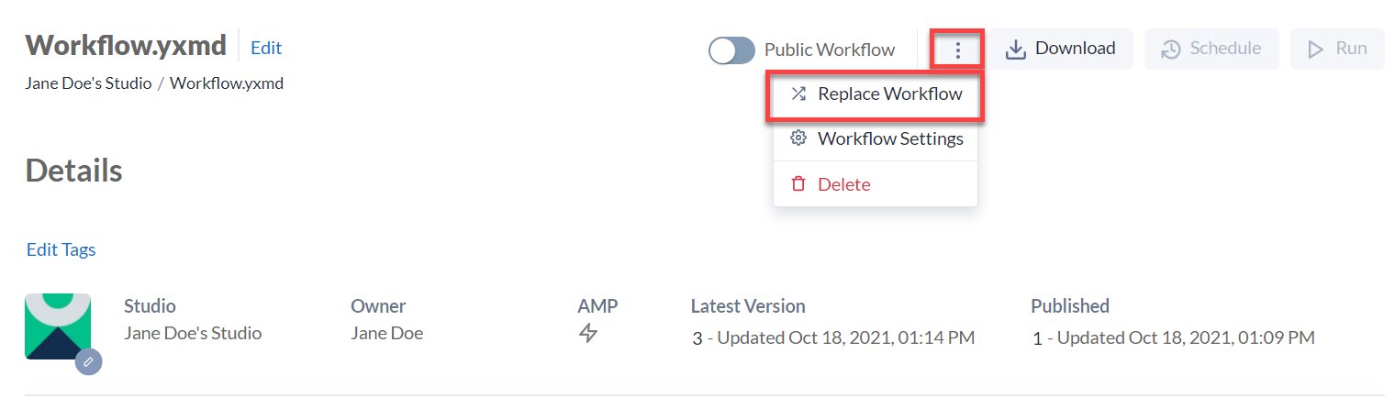Open the Edit Tags link
The image size is (1395, 420).
(61, 249)
